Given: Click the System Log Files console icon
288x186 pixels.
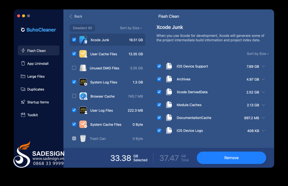Looking at the screenshot, I should pos(83,82).
